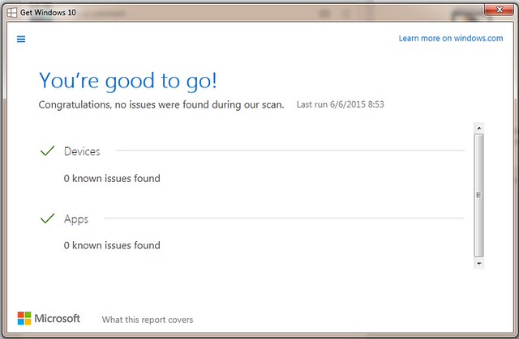Click the 'Get Windows 10' window title
Viewport: 519px width, 339px height.
click(x=48, y=13)
